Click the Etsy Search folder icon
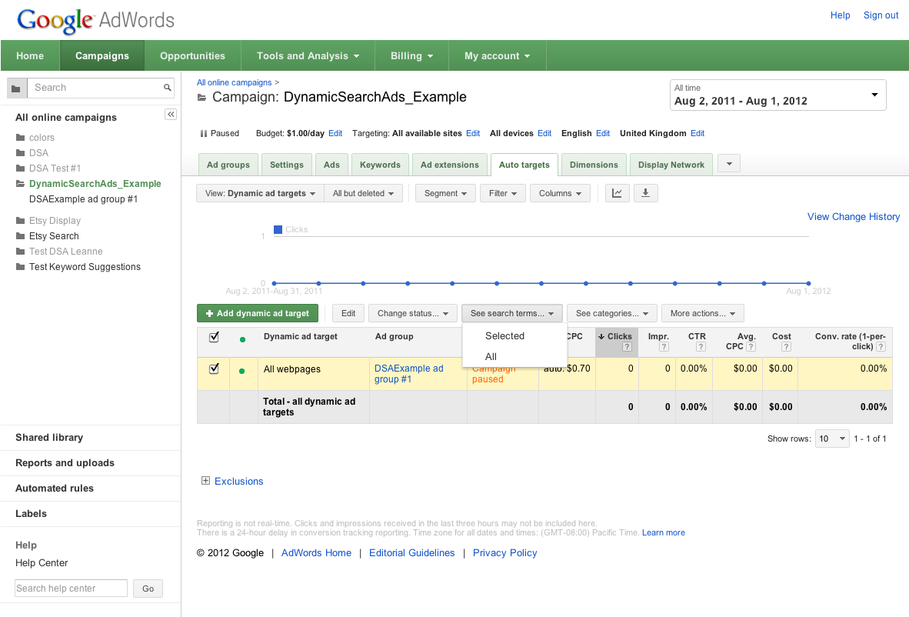Screen dimensions: 909x617 pyautogui.click(x=20, y=236)
